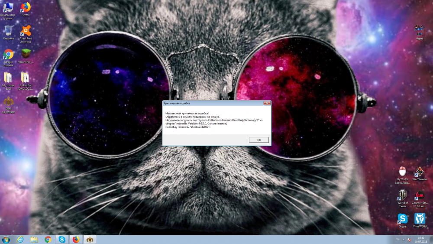Select the Google Chrome desktop shortcut
Image resolution: width=433 pixels, height=244 pixels.
pyautogui.click(x=8, y=55)
